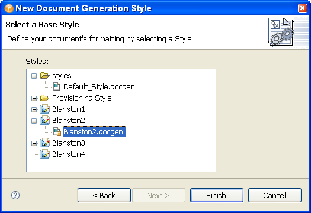
Task: Click Finish to create the style
Action: (217, 195)
